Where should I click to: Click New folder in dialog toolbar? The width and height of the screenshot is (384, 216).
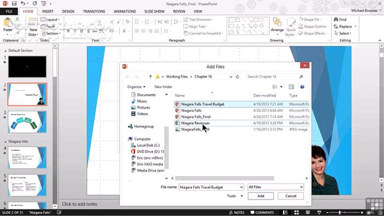coord(163,87)
